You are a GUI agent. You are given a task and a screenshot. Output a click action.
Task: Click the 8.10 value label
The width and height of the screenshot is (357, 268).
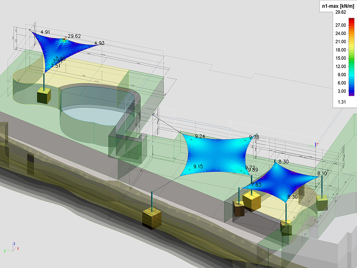pyautogui.click(x=322, y=173)
